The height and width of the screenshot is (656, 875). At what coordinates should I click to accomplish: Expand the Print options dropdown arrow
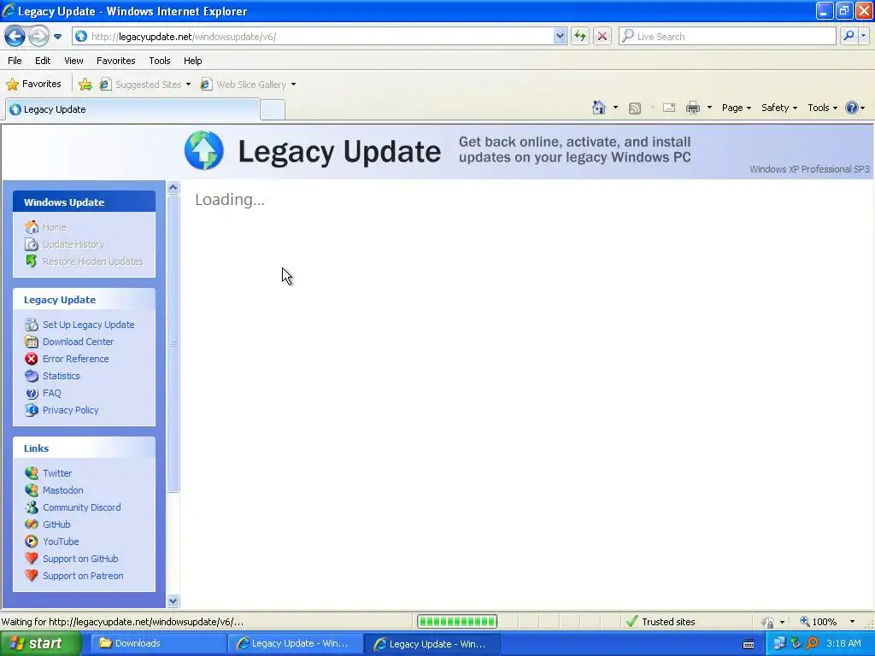tap(709, 108)
